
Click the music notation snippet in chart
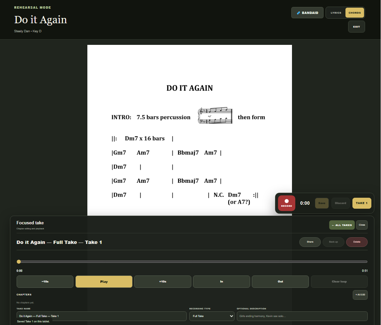[x=215, y=115]
